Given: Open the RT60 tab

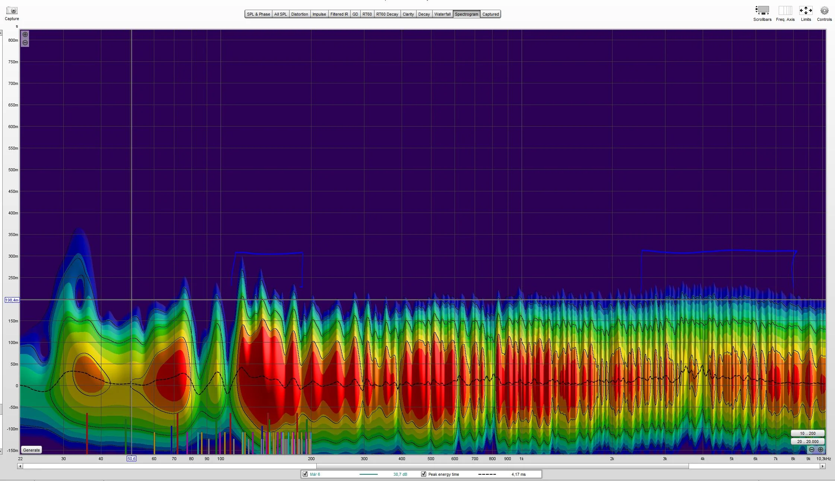Looking at the screenshot, I should pos(367,14).
